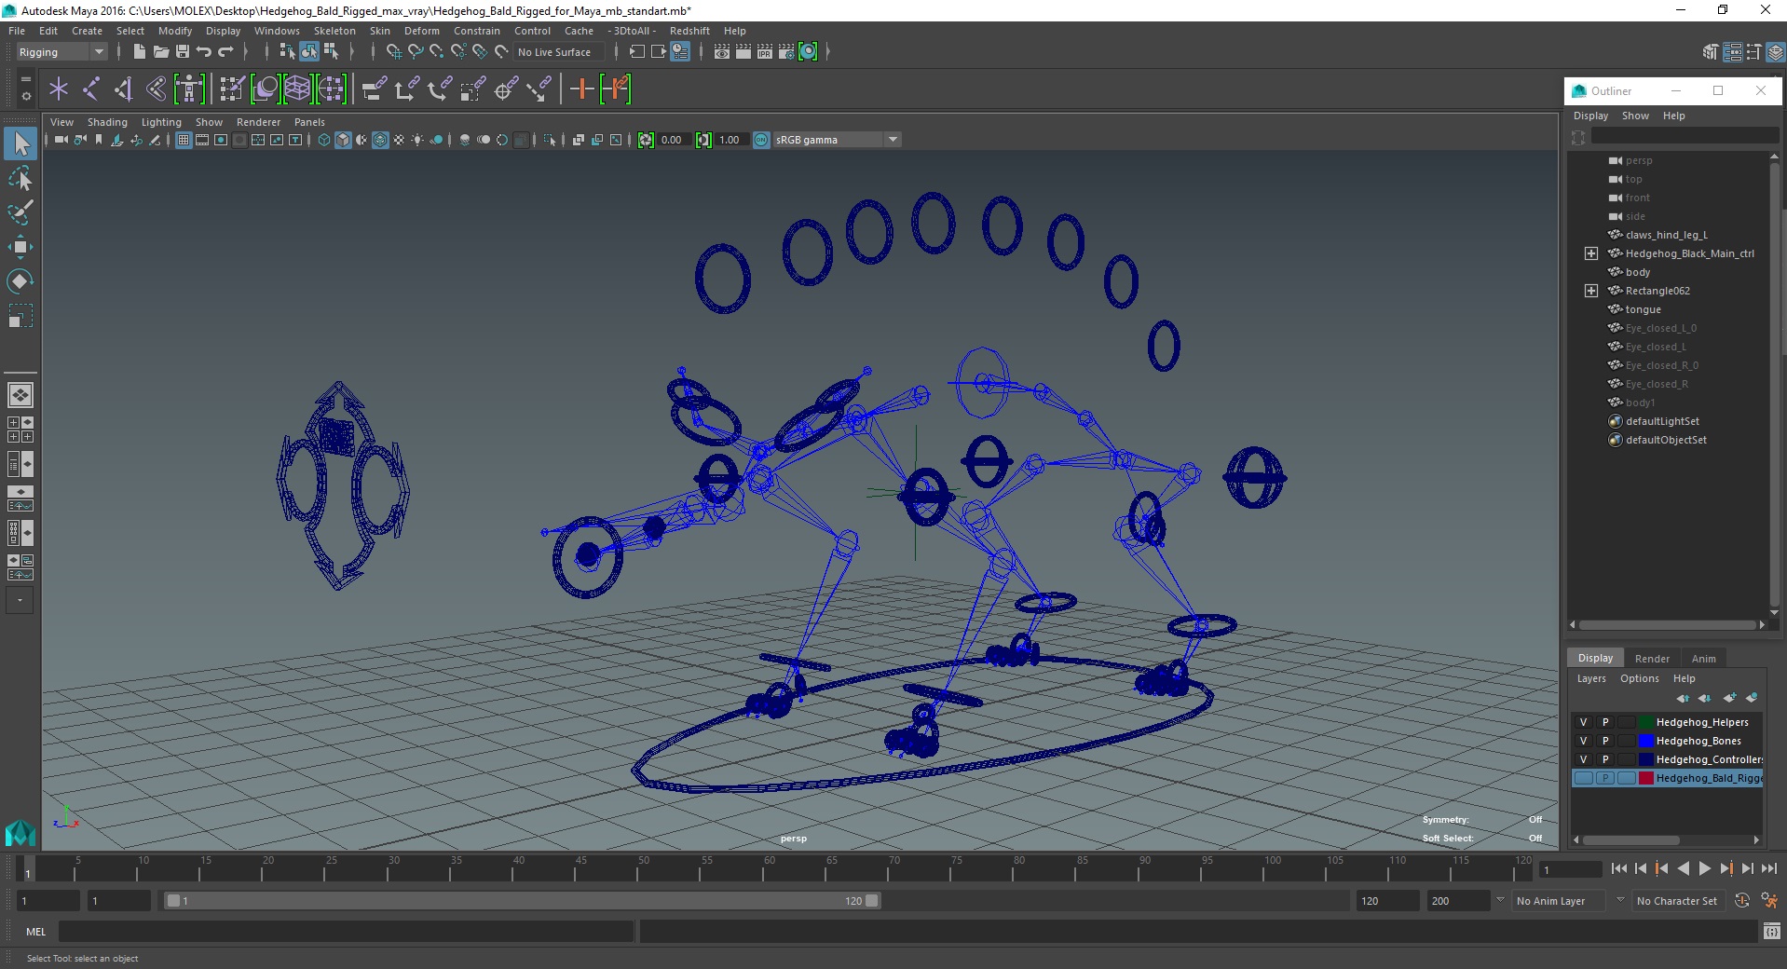Open the shelf tab selector above gear icon
Viewport: 1787px width, 969px height.
pos(26,80)
